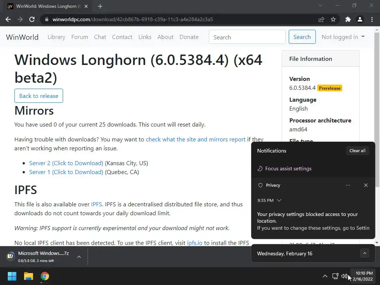Go to WinWorld home logo
This screenshot has width=380, height=285.
tap(22, 37)
